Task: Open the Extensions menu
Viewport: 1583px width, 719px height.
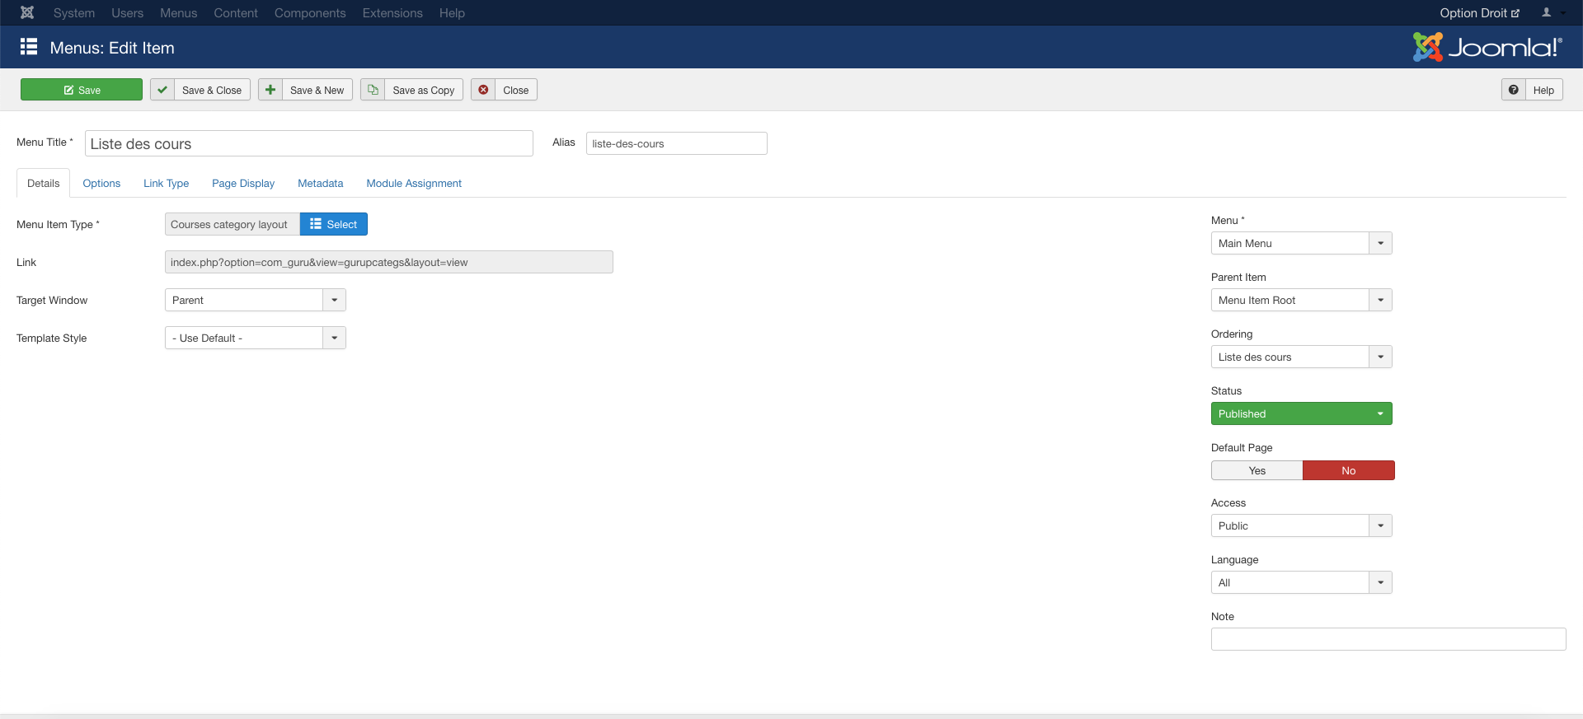Action: [392, 13]
